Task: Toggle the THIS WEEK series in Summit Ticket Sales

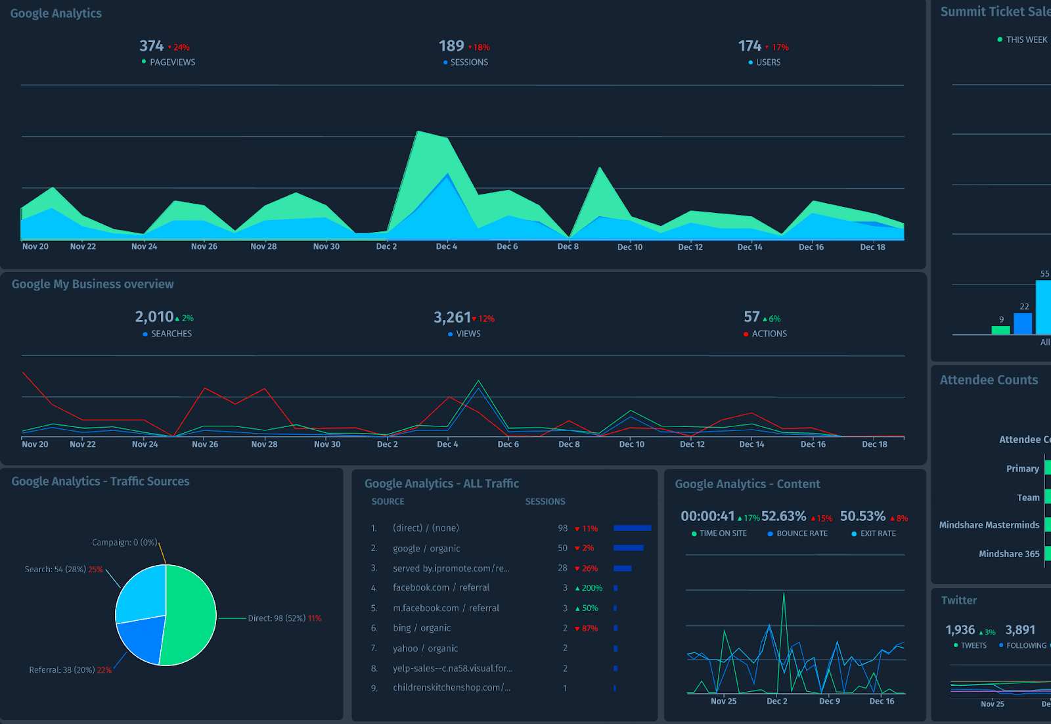Action: click(999, 39)
